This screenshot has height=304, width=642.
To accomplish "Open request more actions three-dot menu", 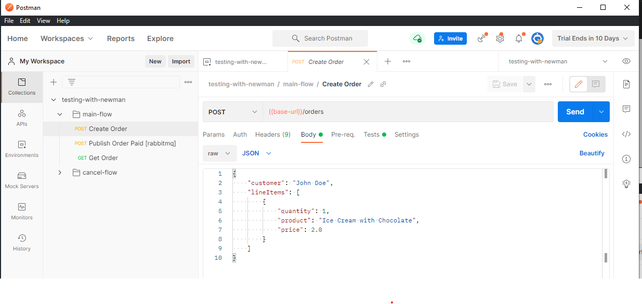I will (x=548, y=84).
